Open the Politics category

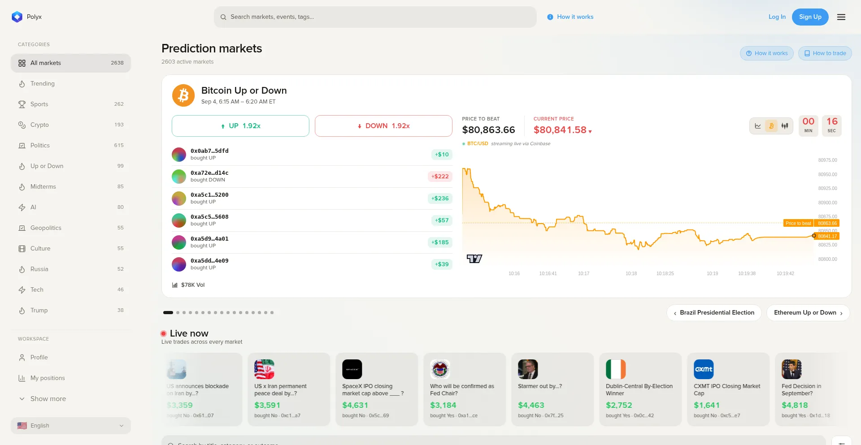click(x=71, y=146)
